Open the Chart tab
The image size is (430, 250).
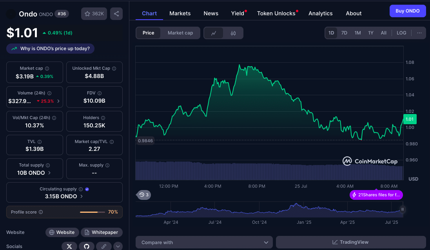[149, 13]
